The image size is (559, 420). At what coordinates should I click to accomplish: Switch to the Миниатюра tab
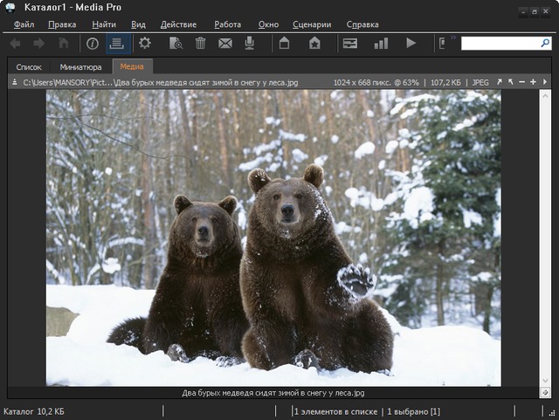click(80, 67)
